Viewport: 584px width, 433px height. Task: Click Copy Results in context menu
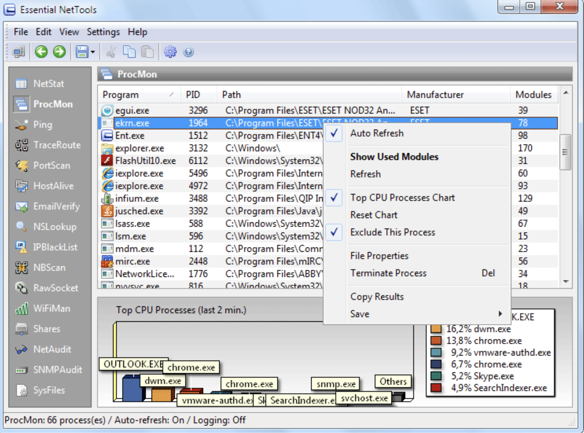416,297
